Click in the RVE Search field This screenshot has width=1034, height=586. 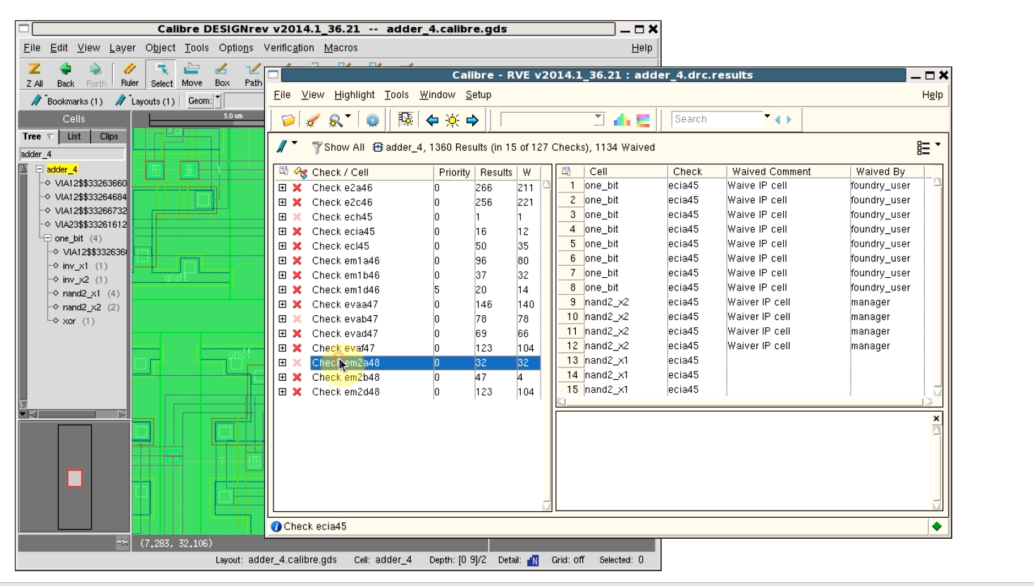click(x=716, y=119)
